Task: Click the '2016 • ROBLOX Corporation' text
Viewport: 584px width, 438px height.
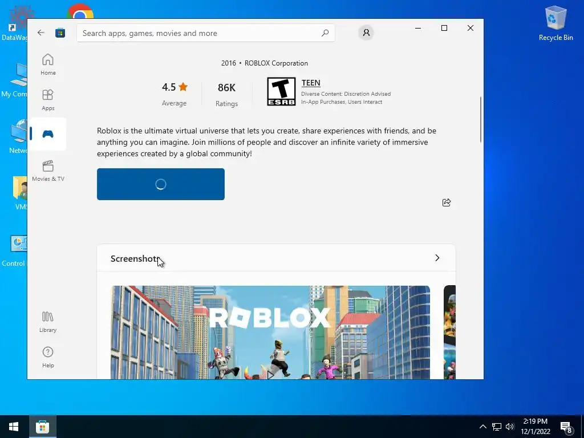Action: click(265, 63)
